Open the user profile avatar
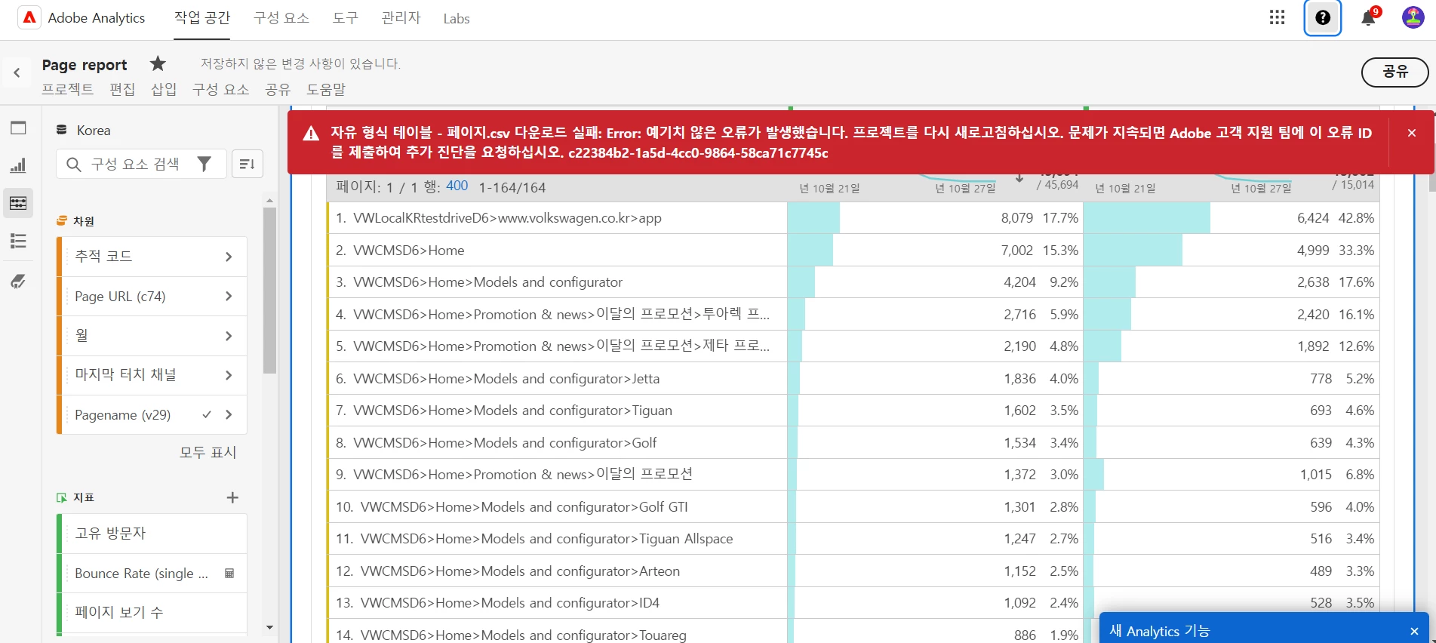This screenshot has height=643, width=1436. point(1413,17)
